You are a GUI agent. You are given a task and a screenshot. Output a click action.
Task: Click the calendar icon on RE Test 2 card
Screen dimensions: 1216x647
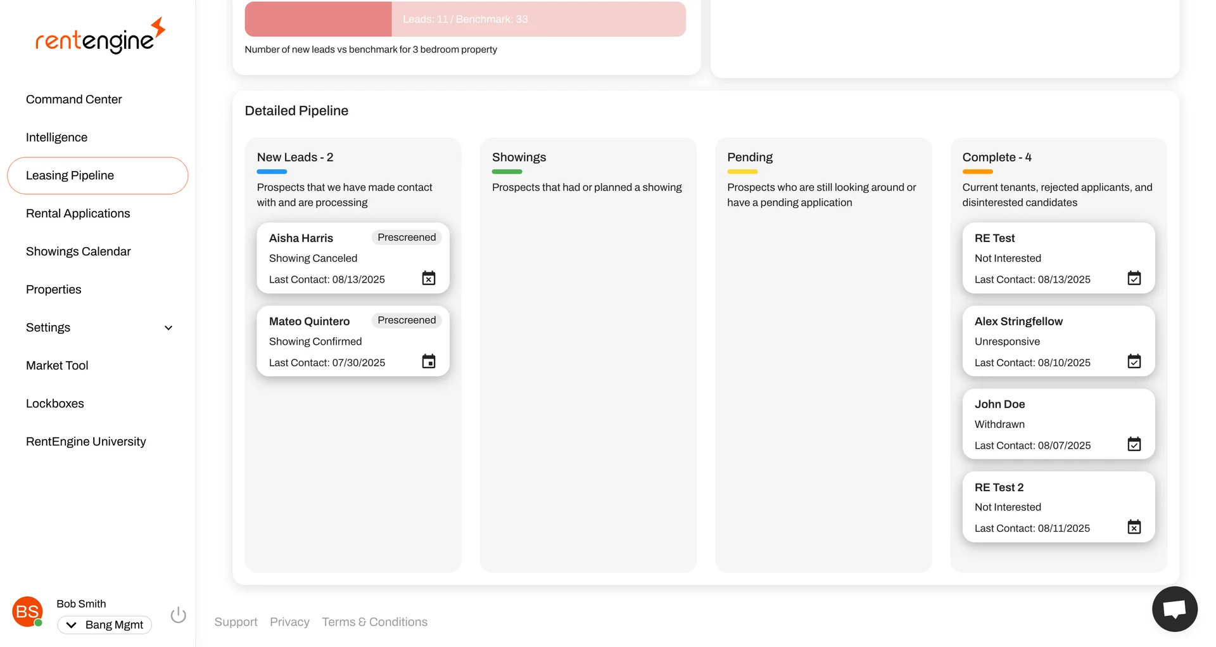click(1134, 527)
